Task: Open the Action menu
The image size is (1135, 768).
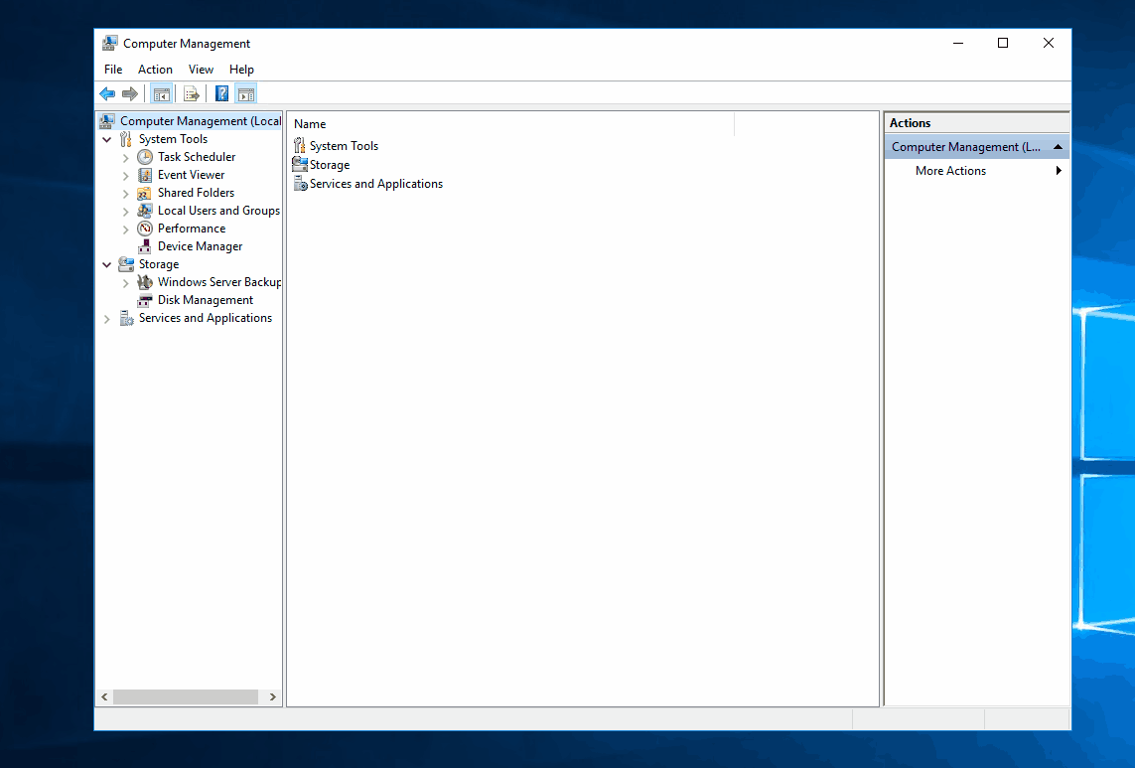Action: point(155,69)
